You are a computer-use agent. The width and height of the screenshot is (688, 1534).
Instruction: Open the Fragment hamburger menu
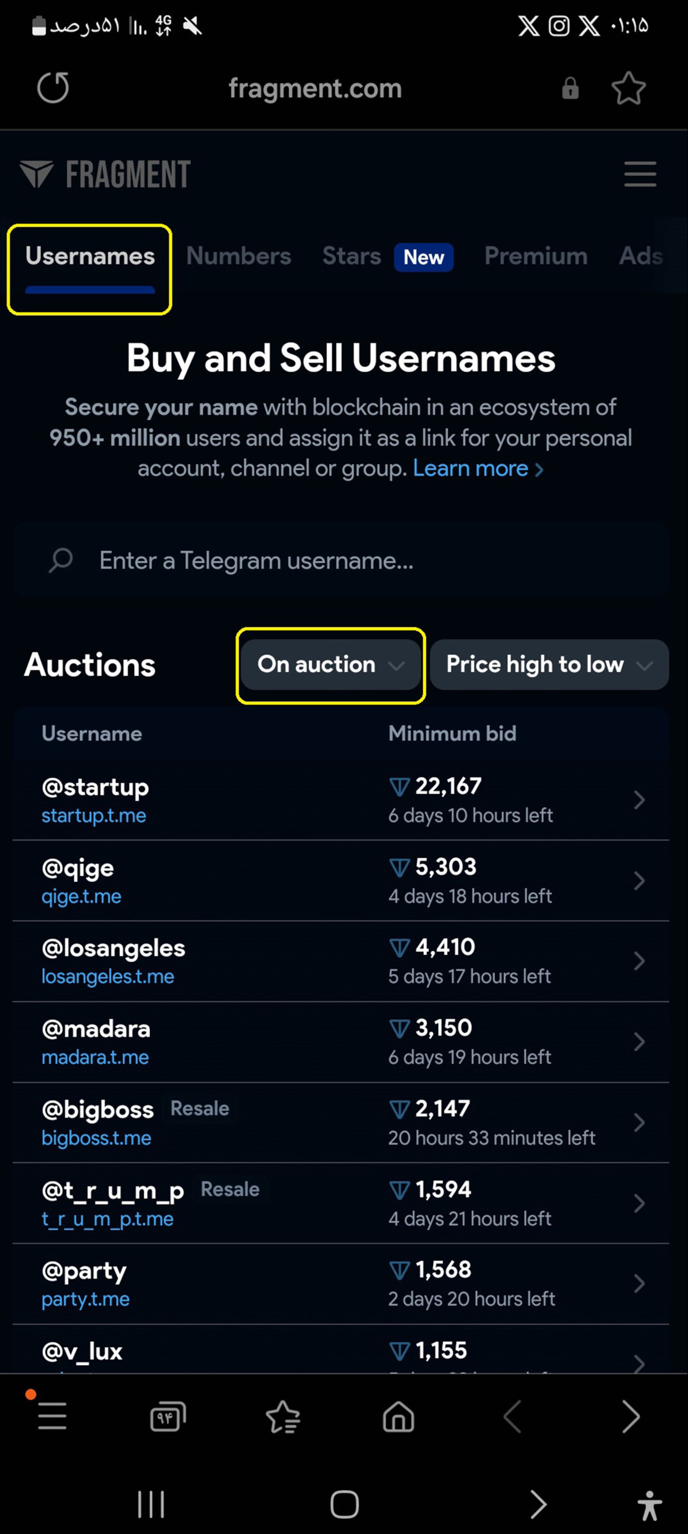(x=640, y=174)
